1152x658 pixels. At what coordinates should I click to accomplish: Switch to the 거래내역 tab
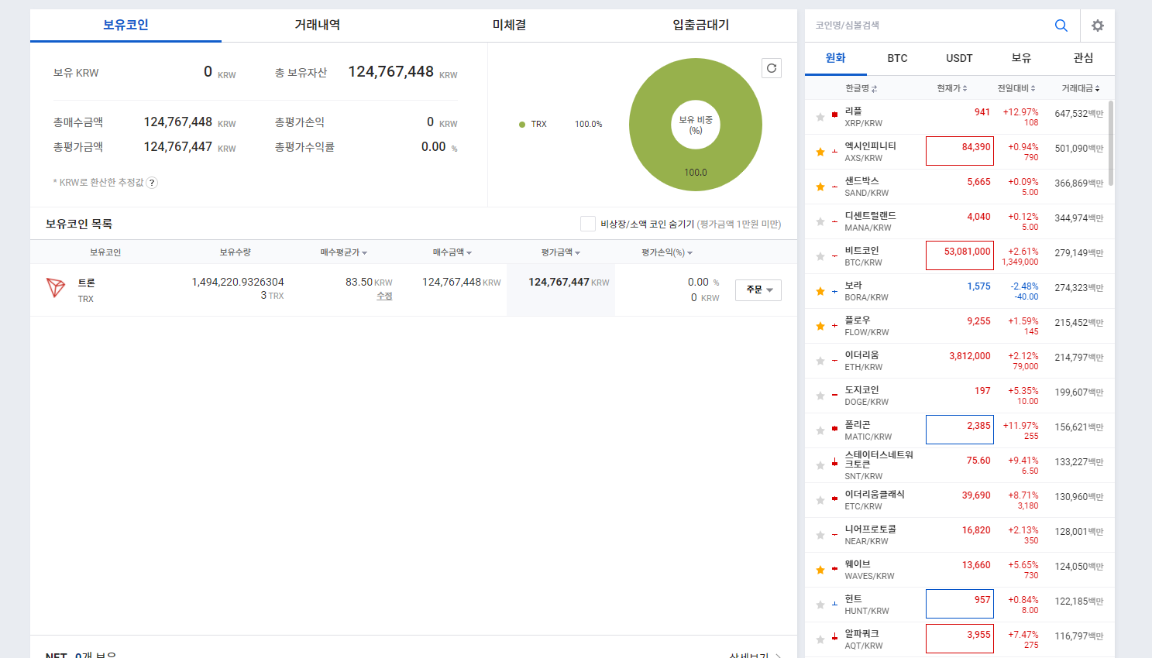[318, 25]
